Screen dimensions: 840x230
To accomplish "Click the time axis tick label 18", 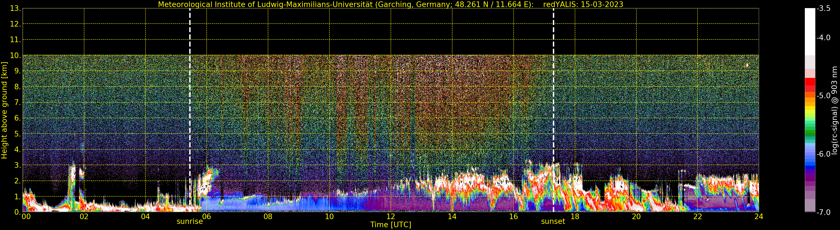I will tap(575, 217).
